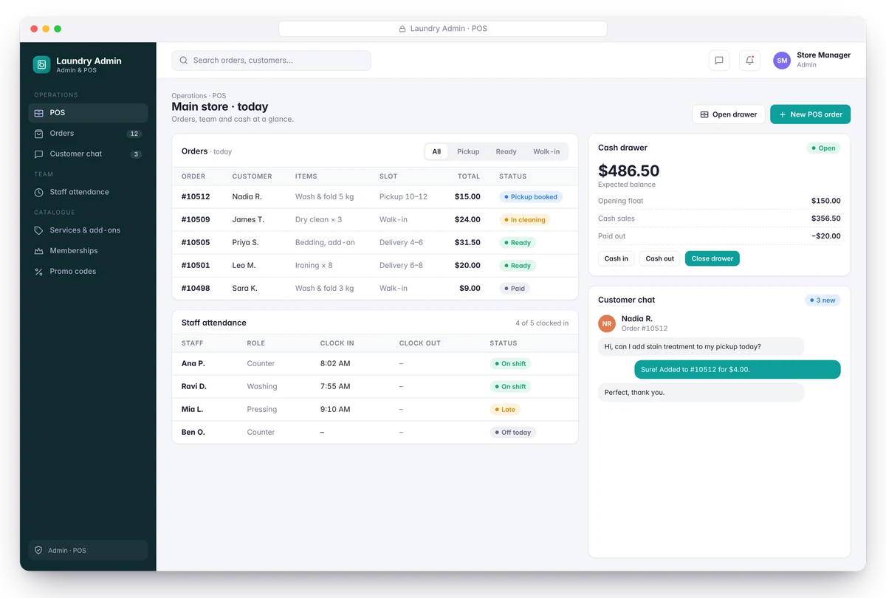Click the Sure! Added to #10512 message
Screen dimensions: 886x598
pos(738,370)
